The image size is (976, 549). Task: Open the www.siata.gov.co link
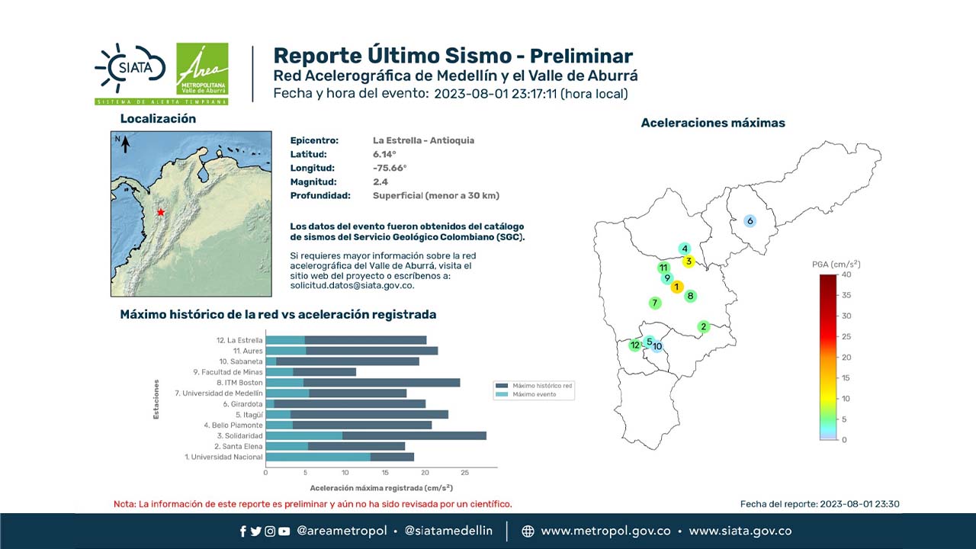[740, 531]
